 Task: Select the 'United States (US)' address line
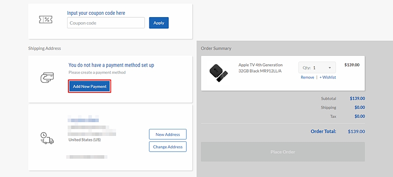click(x=85, y=140)
